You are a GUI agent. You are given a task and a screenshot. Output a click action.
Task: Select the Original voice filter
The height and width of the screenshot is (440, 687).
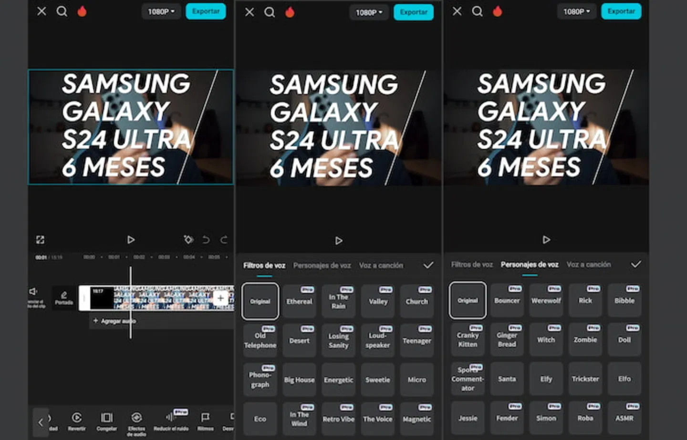point(260,301)
